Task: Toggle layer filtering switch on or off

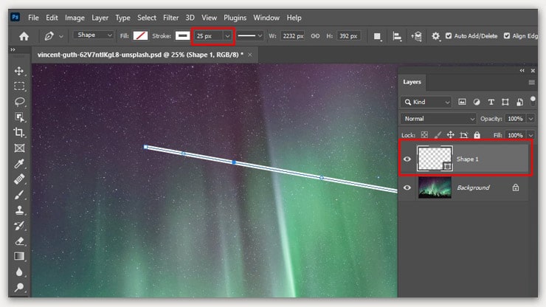Action: (533, 101)
